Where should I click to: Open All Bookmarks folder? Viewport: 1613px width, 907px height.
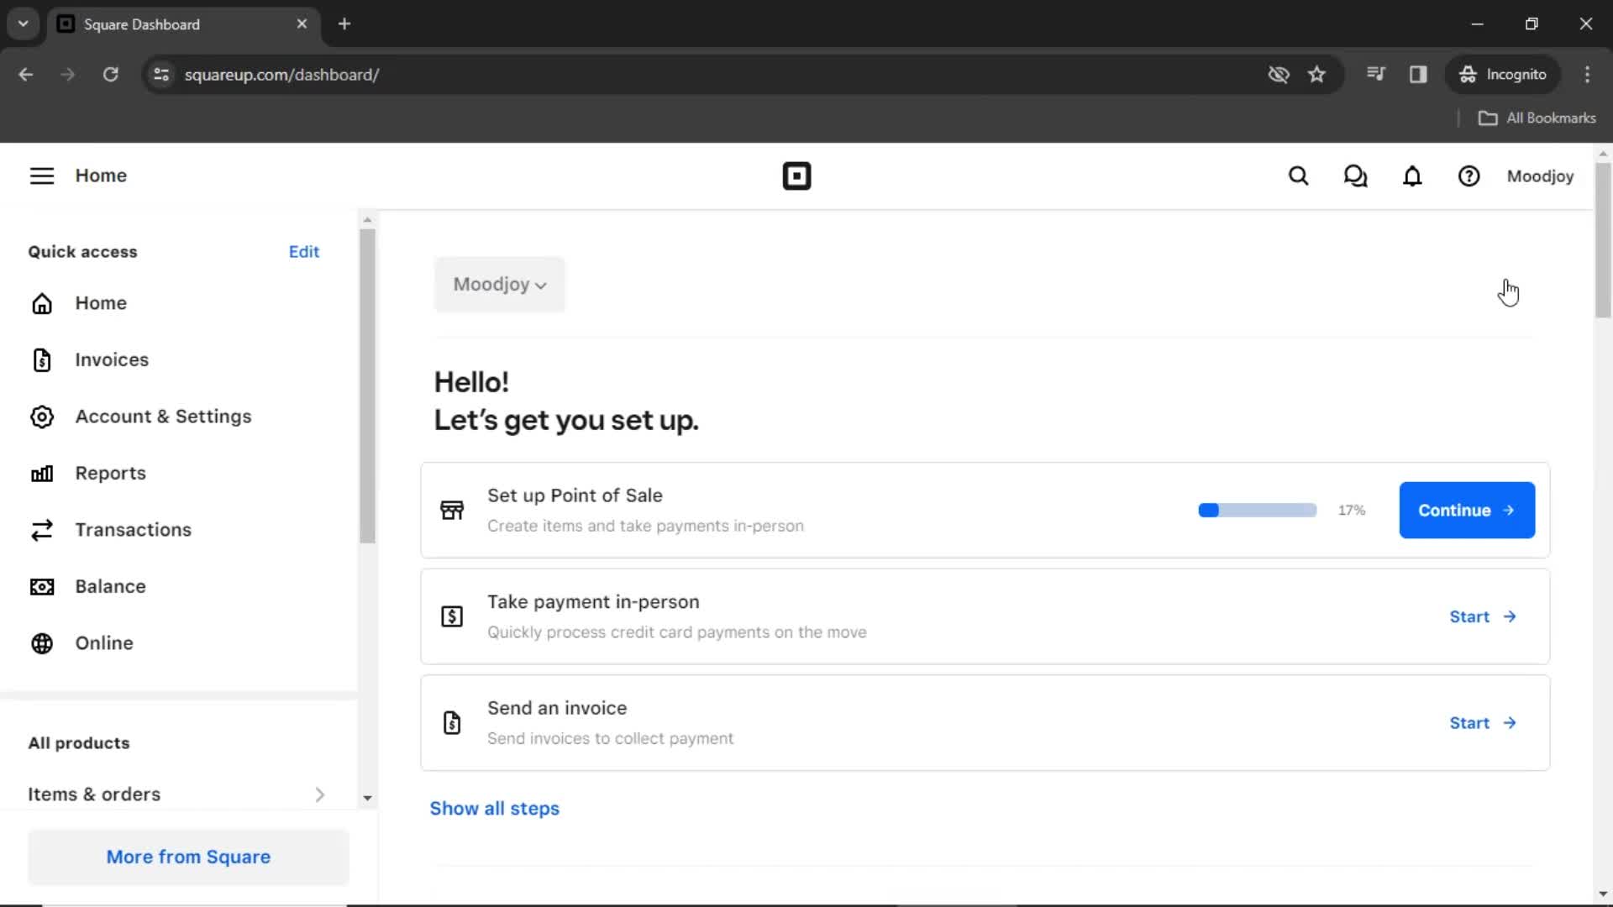[1537, 118]
